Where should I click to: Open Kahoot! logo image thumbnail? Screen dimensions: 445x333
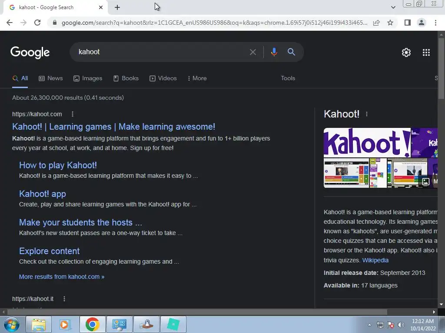pyautogui.click(x=367, y=143)
